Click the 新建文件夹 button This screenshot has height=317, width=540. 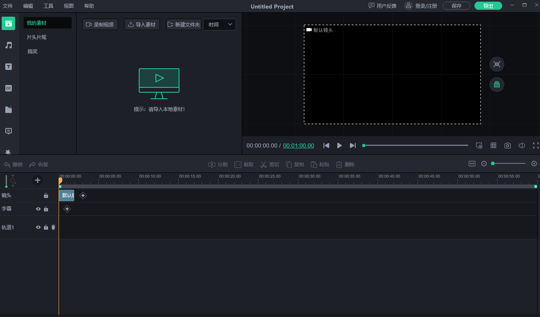tap(184, 24)
